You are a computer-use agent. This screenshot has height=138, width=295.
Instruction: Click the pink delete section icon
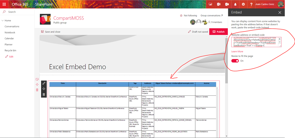37,90
